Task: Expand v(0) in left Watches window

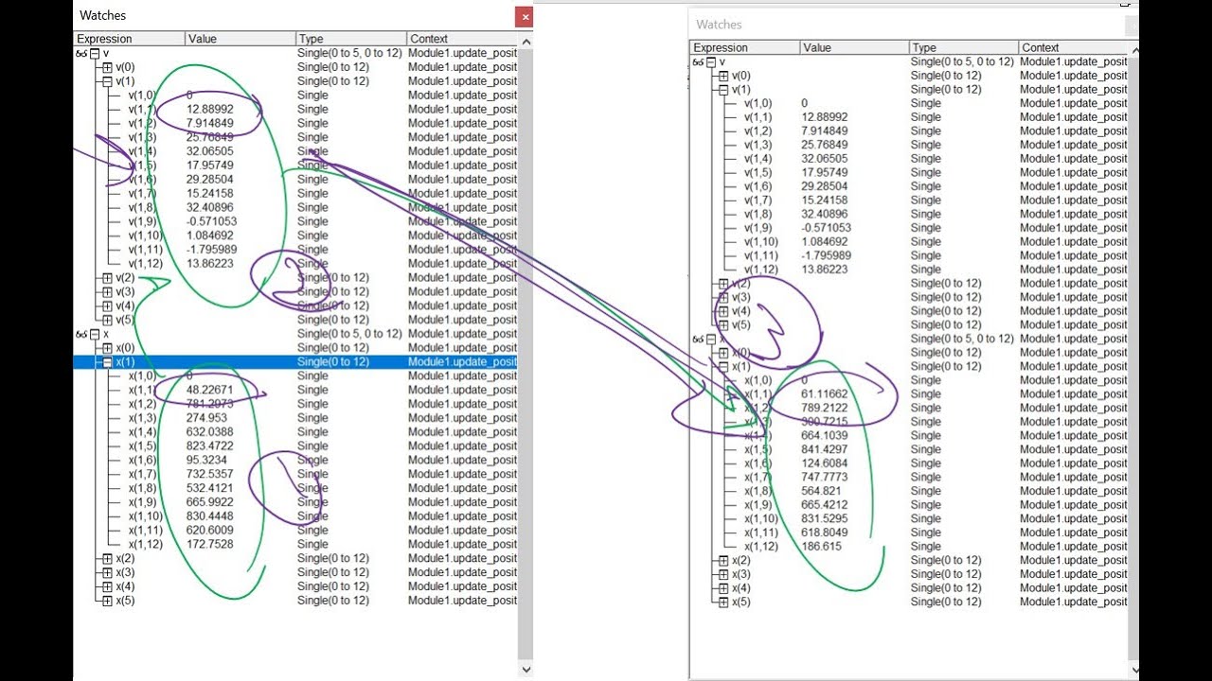Action: pos(108,68)
